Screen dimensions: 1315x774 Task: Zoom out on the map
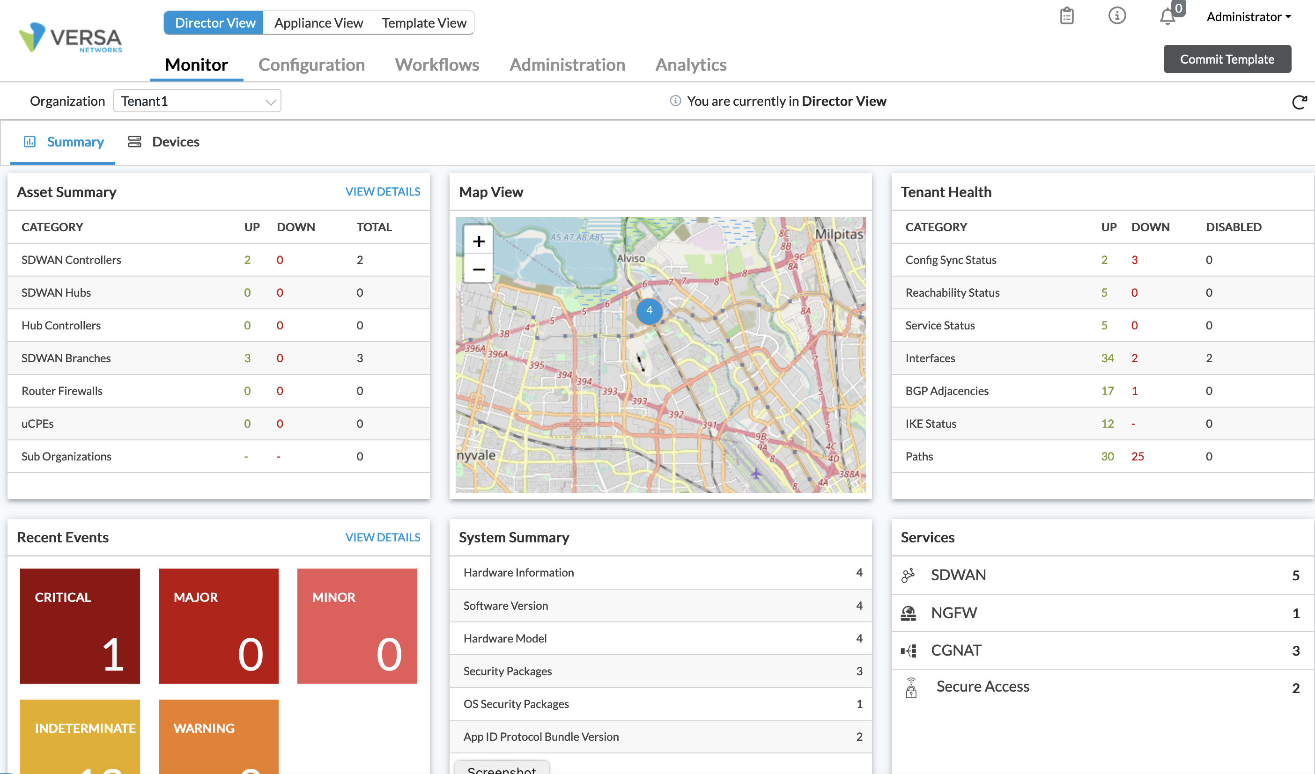point(479,270)
